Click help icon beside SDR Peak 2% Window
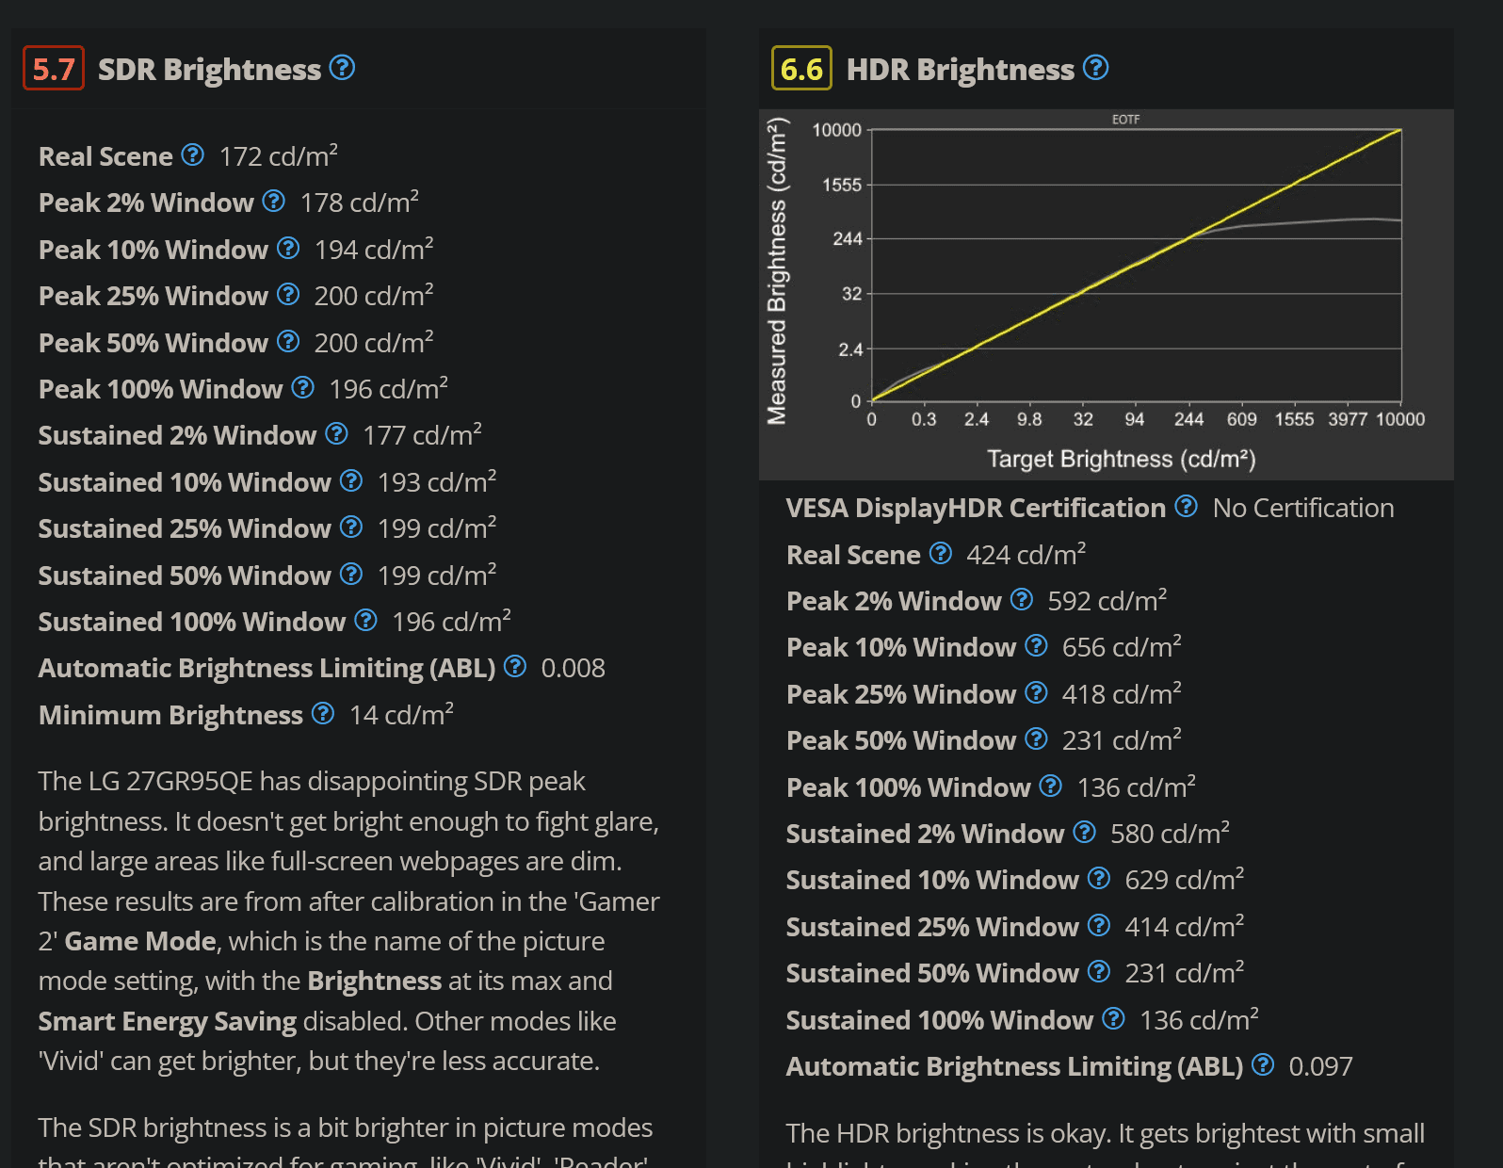The image size is (1503, 1168). pyautogui.click(x=273, y=201)
